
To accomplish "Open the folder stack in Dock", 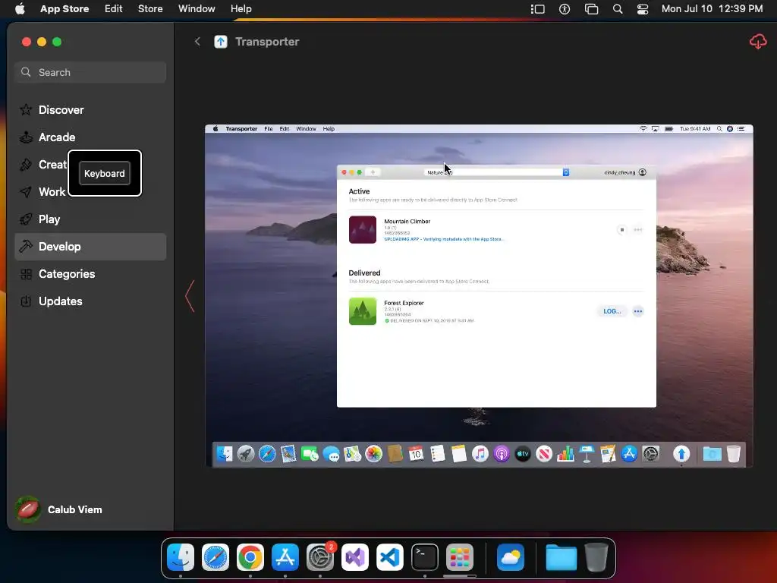I will tap(561, 557).
